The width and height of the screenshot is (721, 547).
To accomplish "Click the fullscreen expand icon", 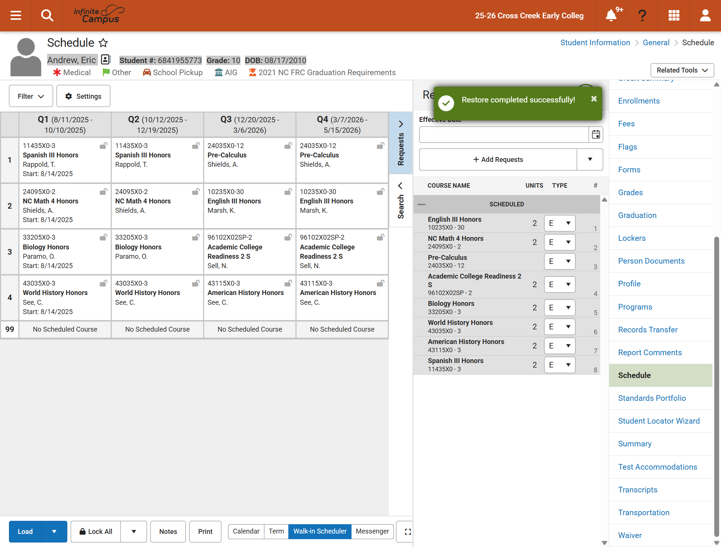I will pyautogui.click(x=408, y=532).
